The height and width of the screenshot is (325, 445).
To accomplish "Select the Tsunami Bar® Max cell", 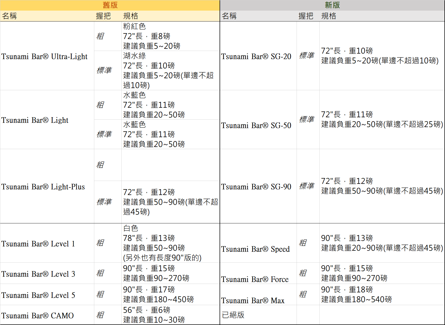I will (258, 294).
